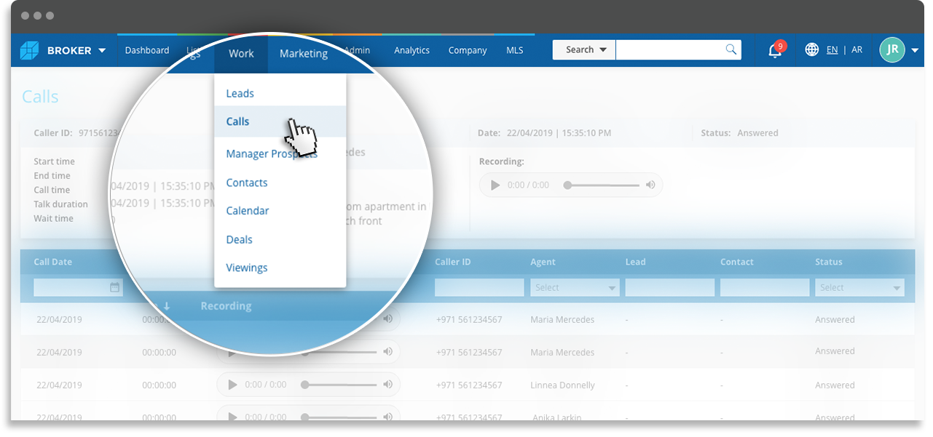Open the JR user avatar

pos(892,49)
